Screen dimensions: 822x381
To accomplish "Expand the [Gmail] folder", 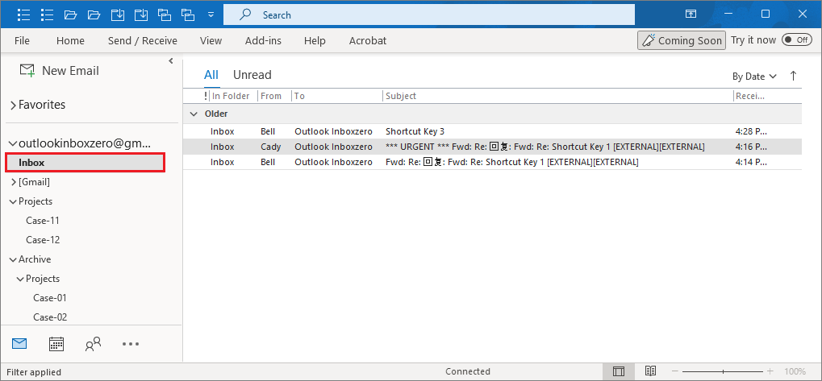I will coord(13,182).
